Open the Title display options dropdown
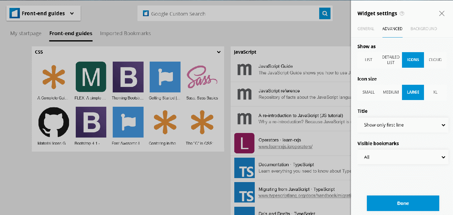The height and width of the screenshot is (215, 453). pos(403,125)
